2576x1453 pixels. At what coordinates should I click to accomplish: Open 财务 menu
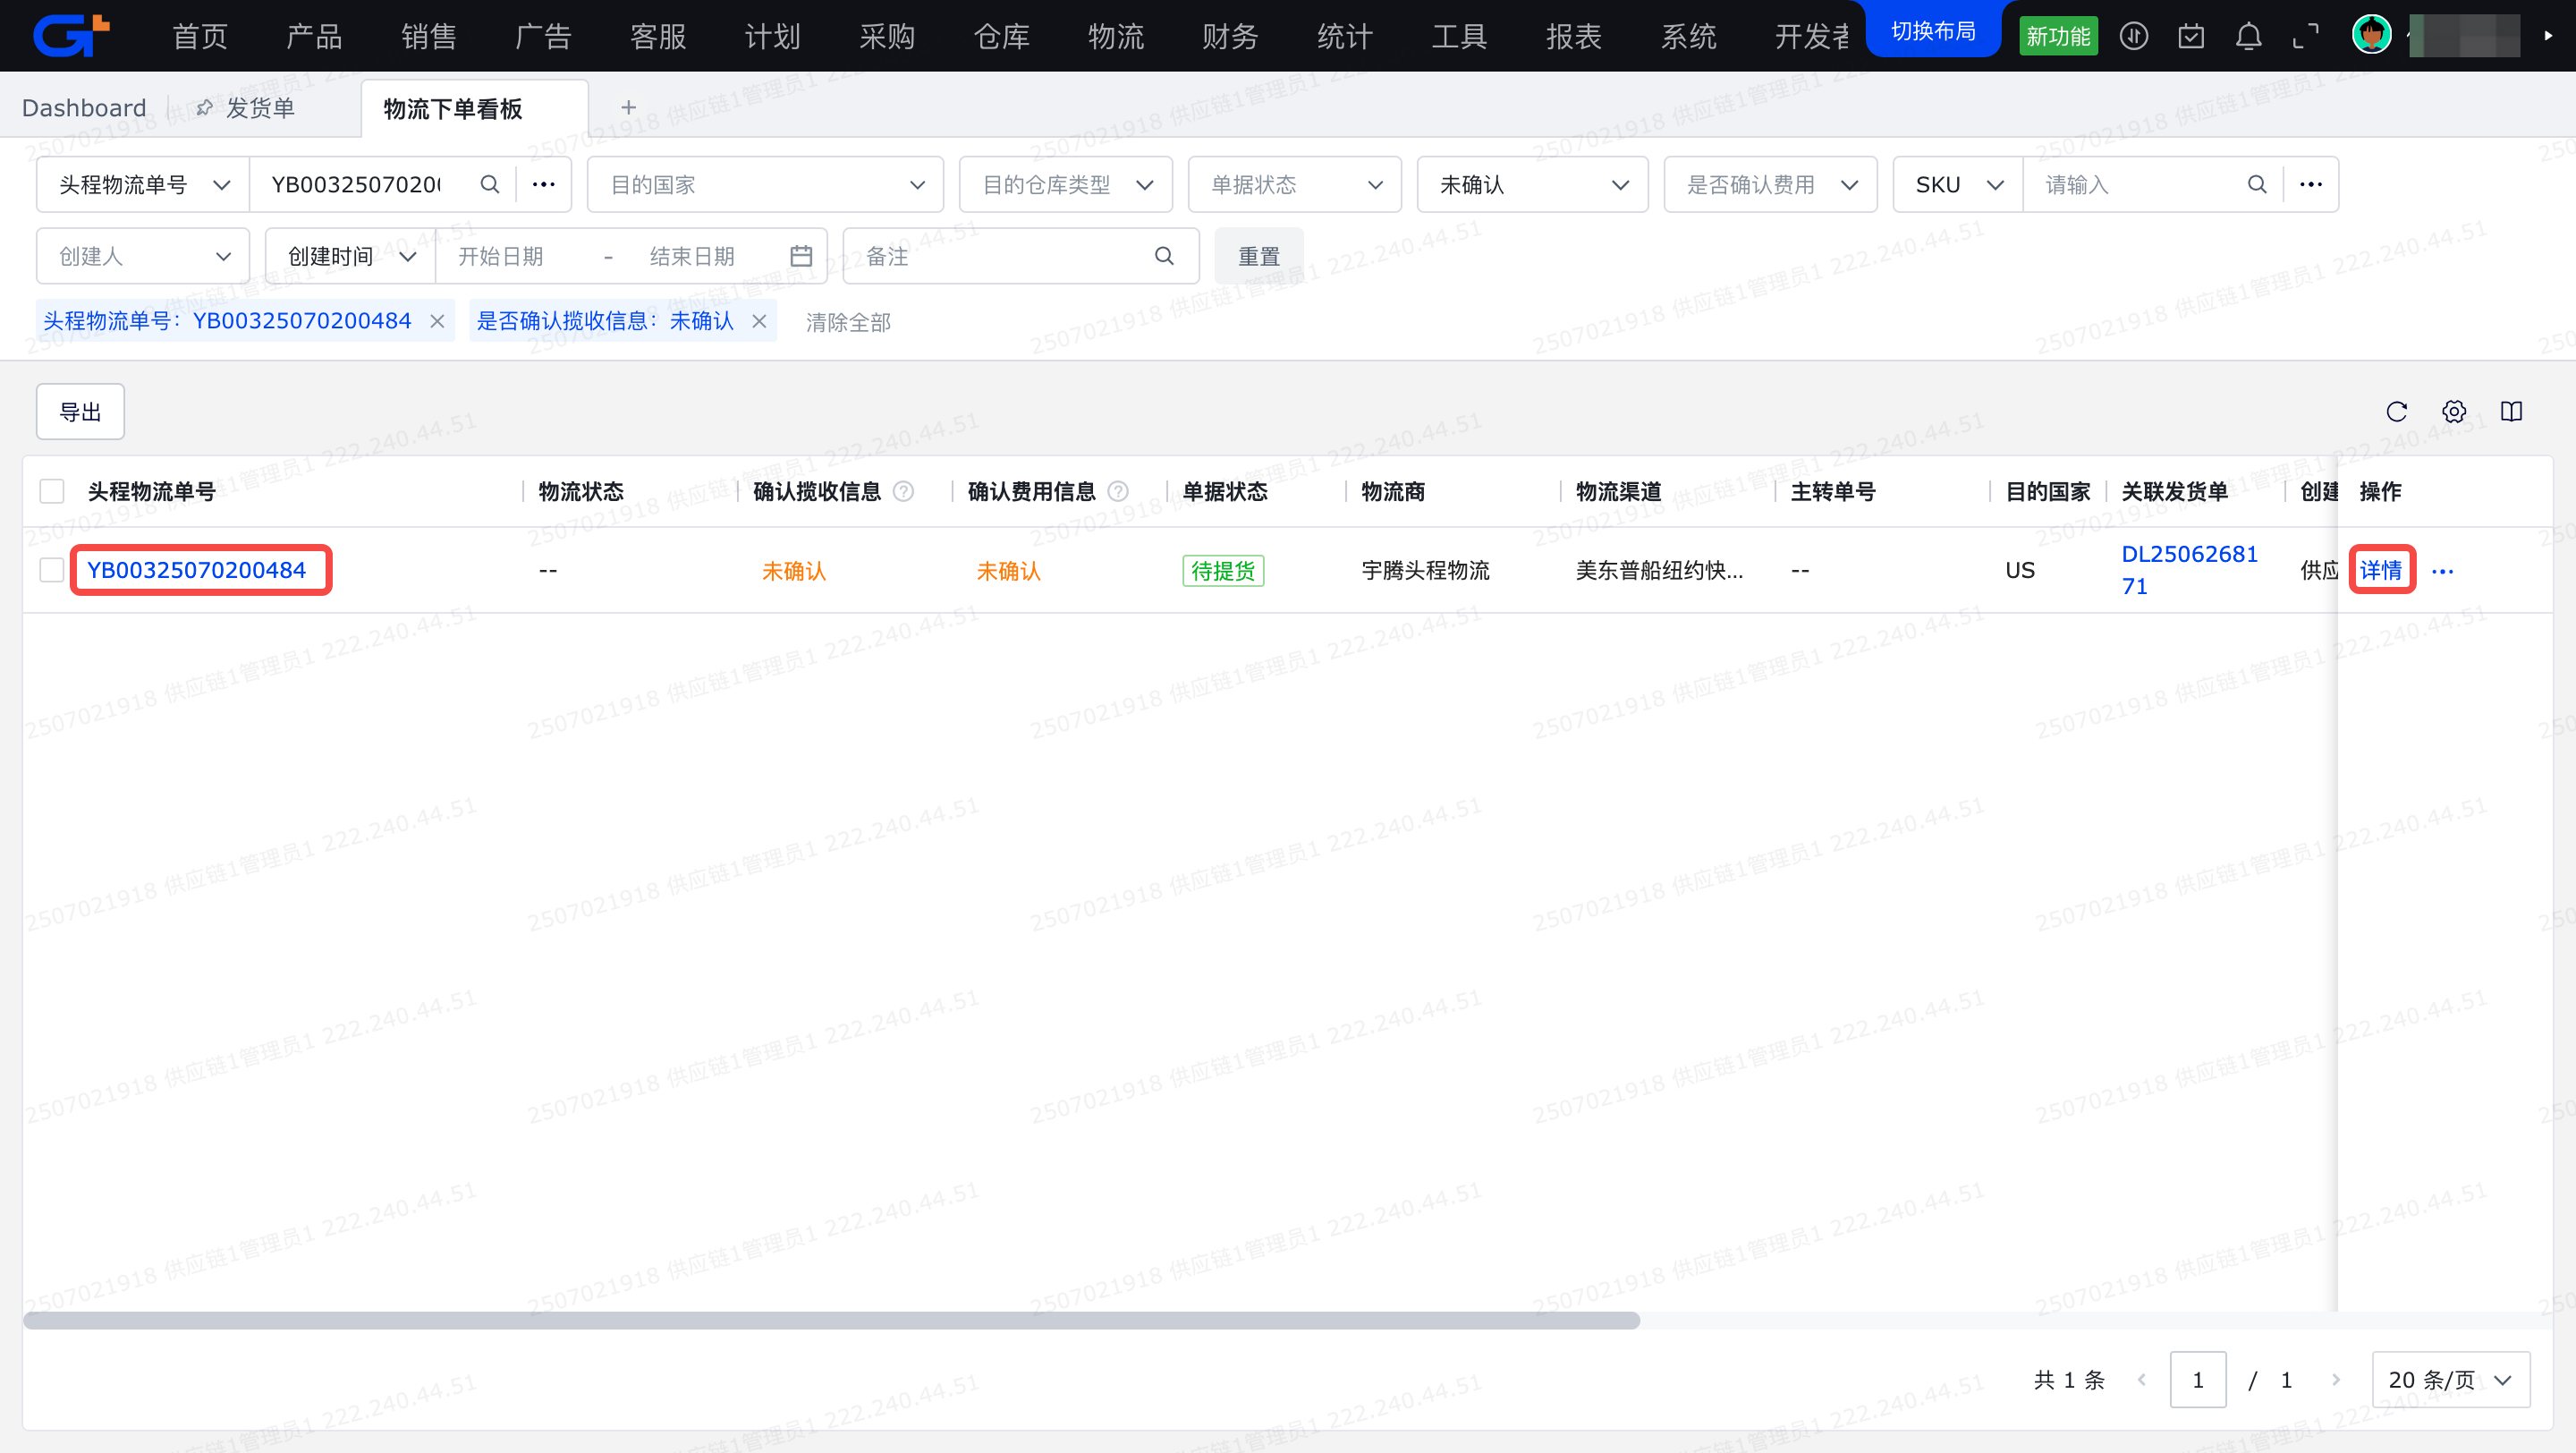pyautogui.click(x=1230, y=36)
